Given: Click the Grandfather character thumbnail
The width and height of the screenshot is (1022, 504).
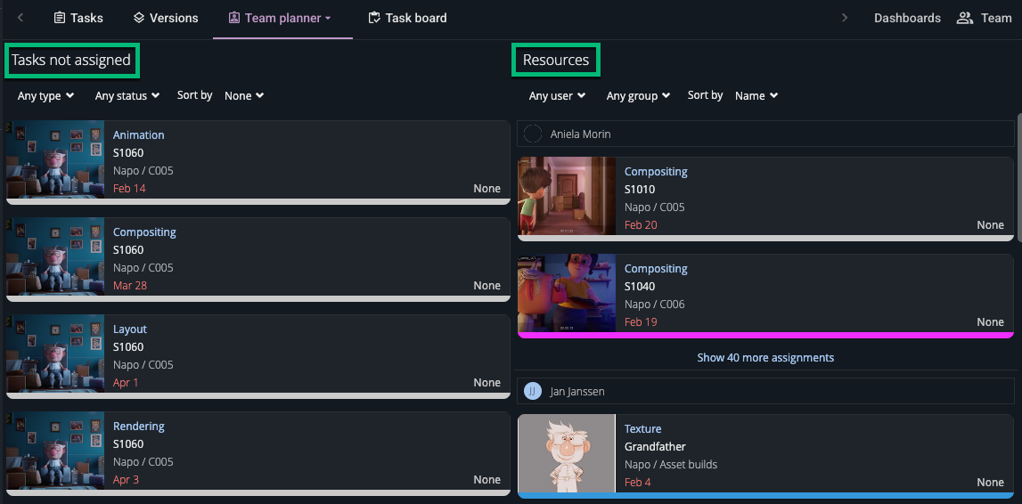Looking at the screenshot, I should click(x=567, y=453).
